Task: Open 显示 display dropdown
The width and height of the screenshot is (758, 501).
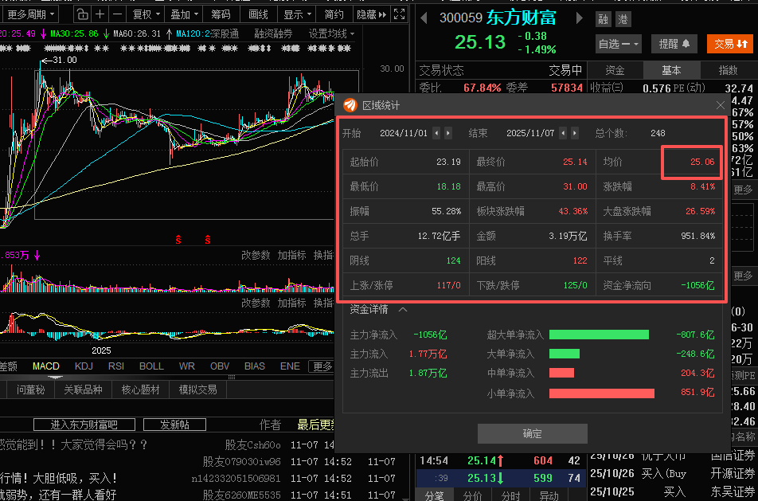Action: [x=297, y=14]
